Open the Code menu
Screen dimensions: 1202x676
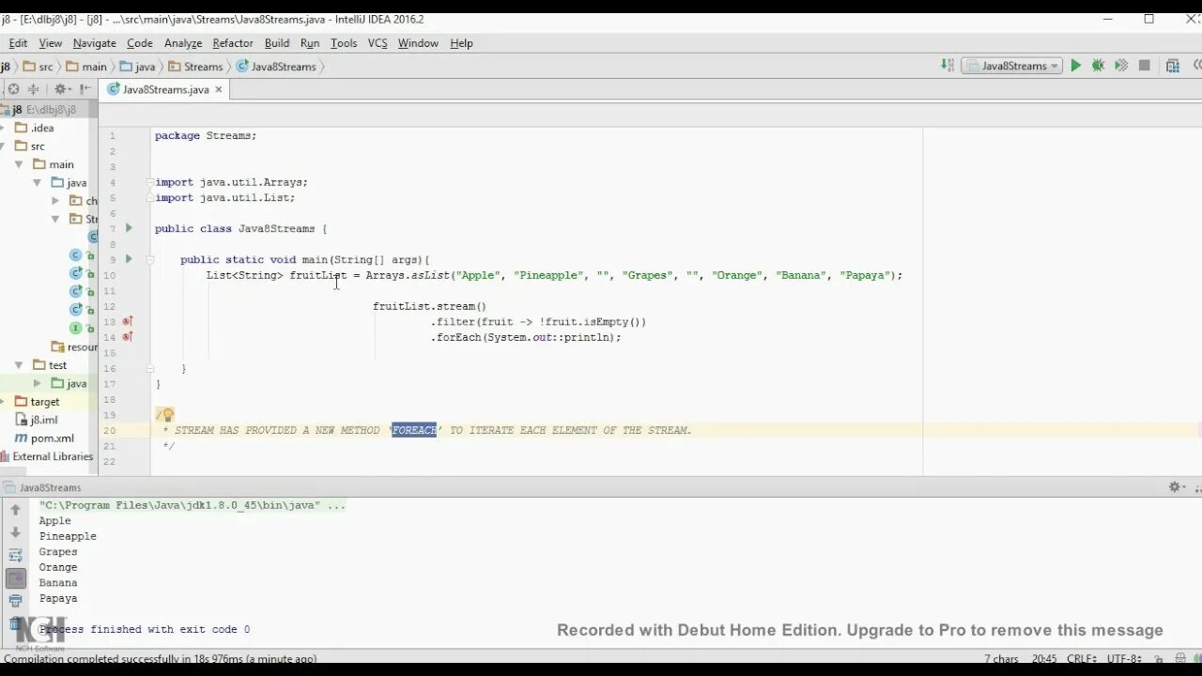140,43
